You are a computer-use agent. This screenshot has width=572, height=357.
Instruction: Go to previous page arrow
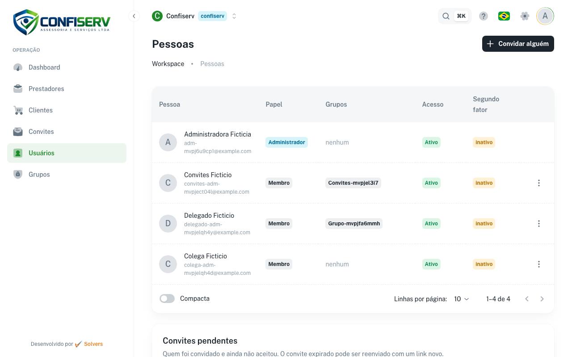click(x=527, y=299)
